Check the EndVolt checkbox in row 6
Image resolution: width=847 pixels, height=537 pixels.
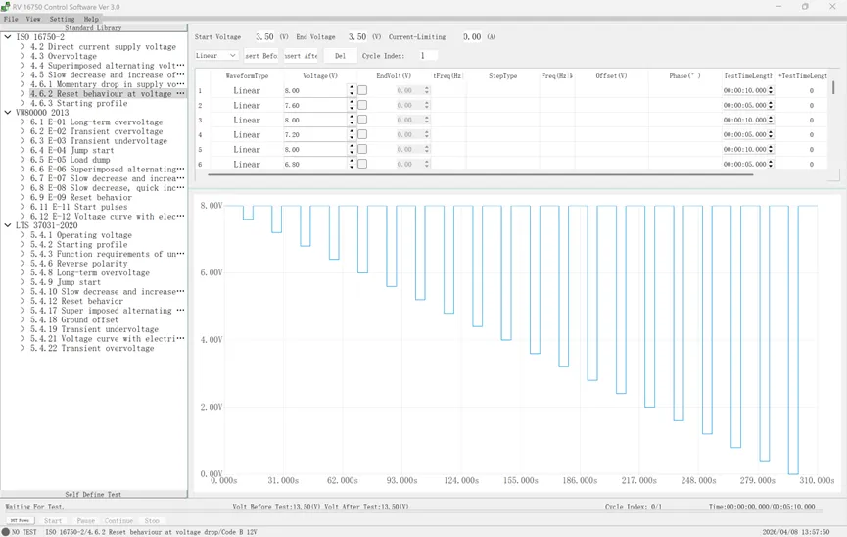pos(362,164)
